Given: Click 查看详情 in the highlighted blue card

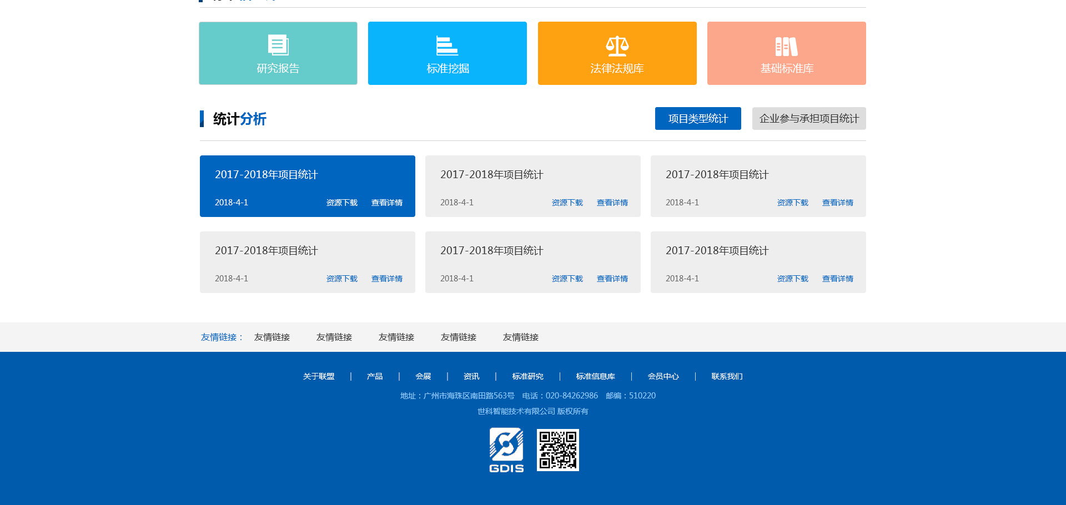Looking at the screenshot, I should click(x=386, y=203).
